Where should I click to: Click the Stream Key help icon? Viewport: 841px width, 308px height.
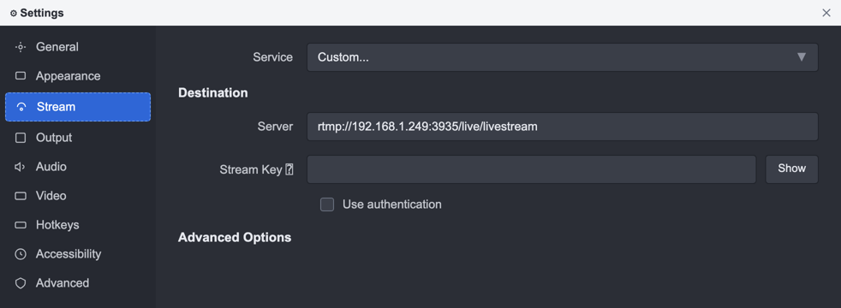click(289, 169)
